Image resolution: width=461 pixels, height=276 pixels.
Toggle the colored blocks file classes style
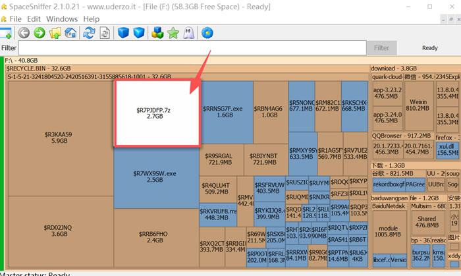(x=157, y=33)
